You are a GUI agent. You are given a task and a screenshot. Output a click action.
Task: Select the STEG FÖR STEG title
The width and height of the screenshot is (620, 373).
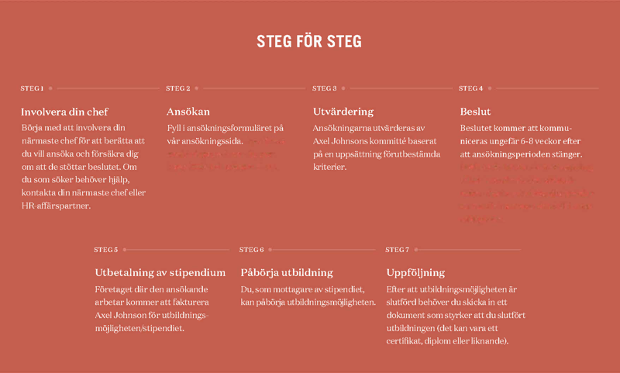coord(309,41)
